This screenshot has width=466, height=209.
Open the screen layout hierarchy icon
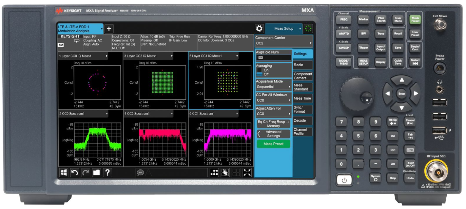coord(214,172)
